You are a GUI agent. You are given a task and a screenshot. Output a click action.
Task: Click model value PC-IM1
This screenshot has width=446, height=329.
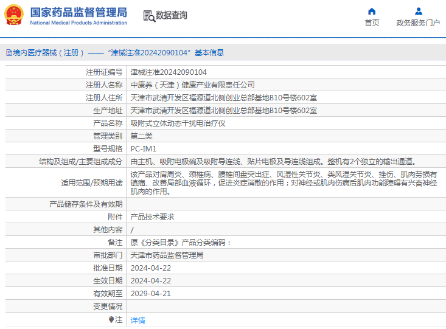[x=144, y=149]
